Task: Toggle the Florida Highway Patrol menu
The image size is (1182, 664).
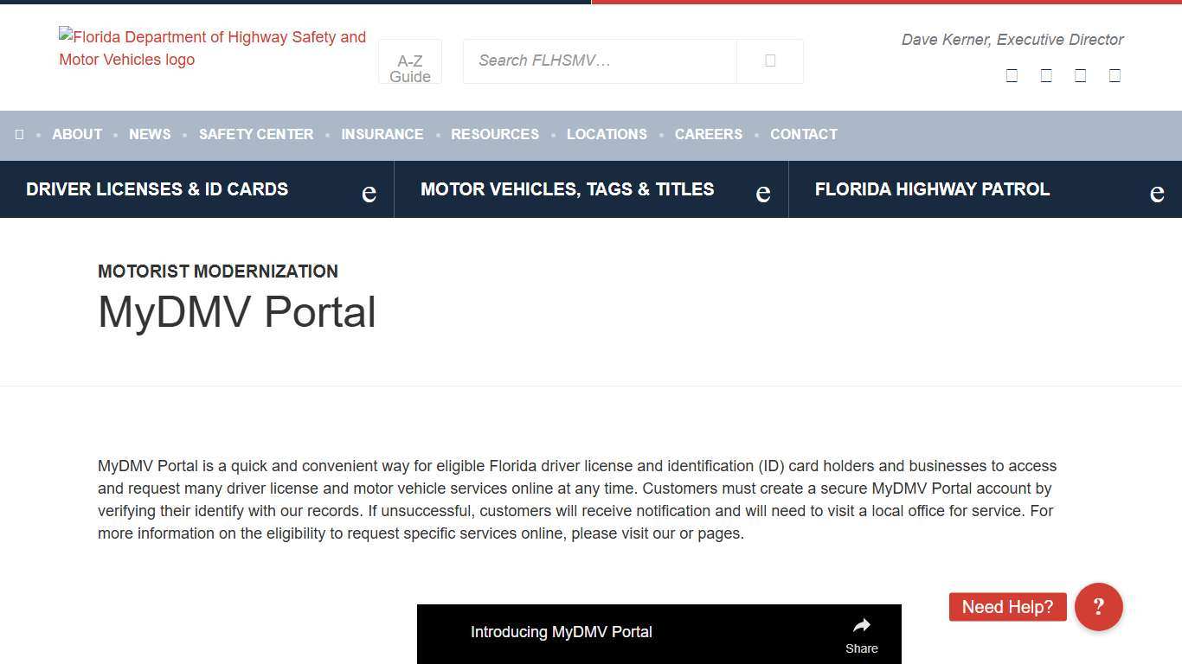Action: coord(931,188)
